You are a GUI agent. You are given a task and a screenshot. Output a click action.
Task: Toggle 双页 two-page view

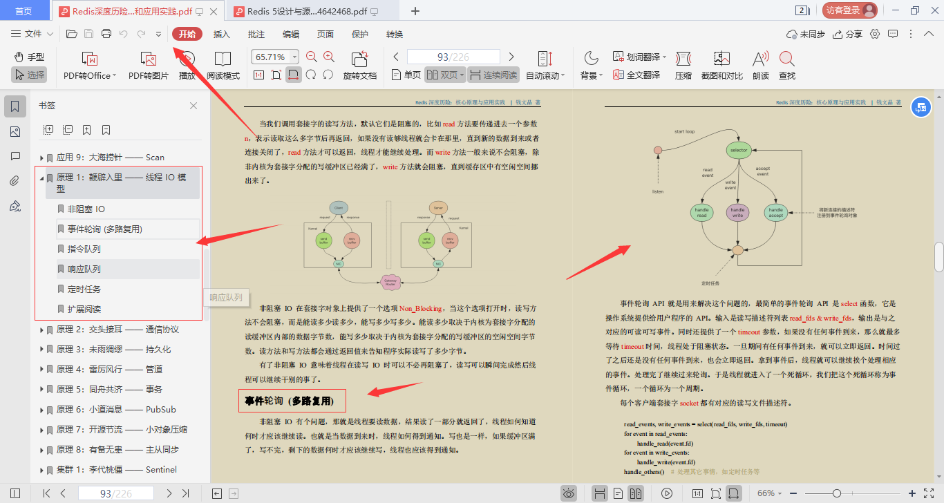pyautogui.click(x=444, y=75)
